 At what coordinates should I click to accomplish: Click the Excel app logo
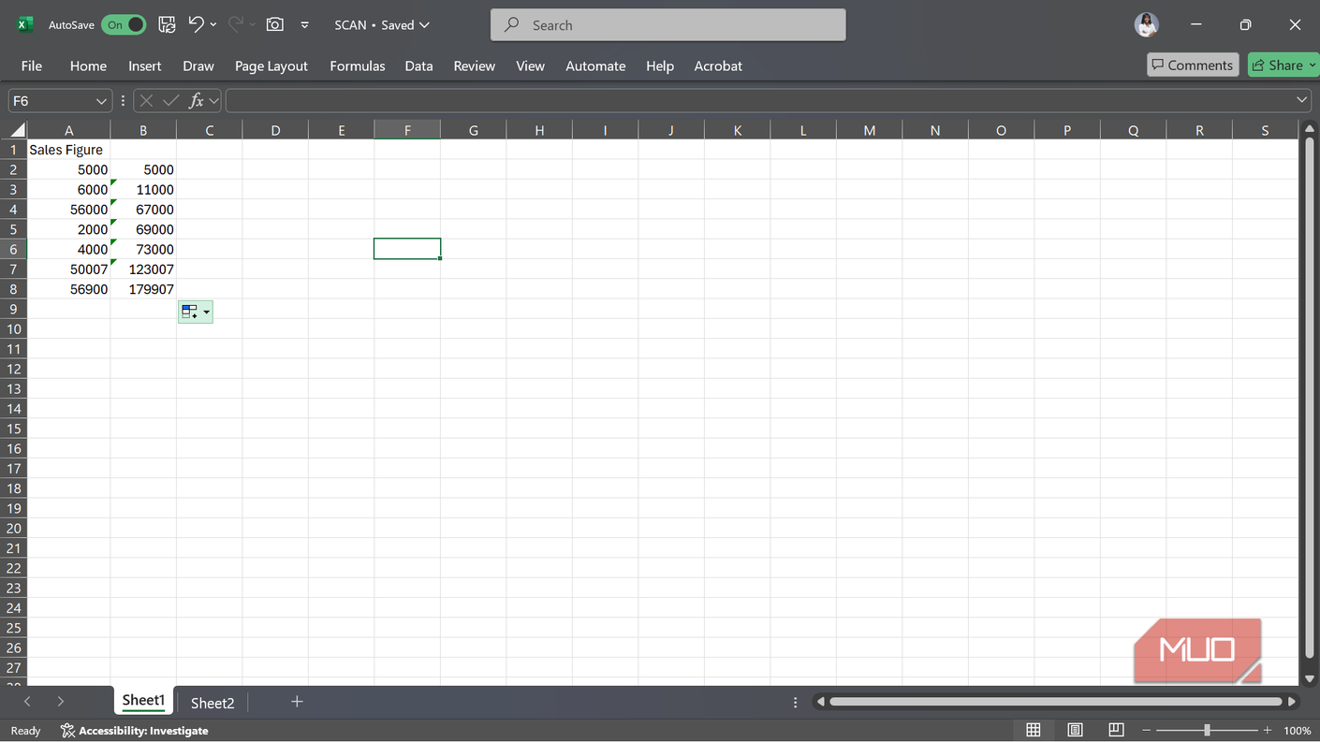25,25
